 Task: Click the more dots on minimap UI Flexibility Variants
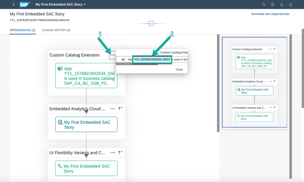click(270, 108)
